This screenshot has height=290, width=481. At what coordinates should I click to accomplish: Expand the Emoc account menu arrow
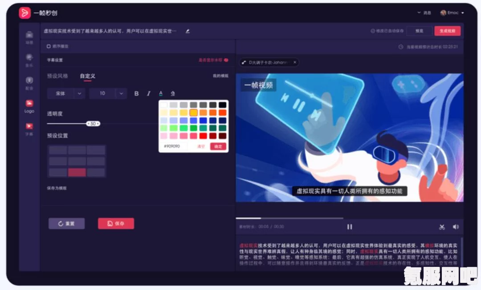[462, 13]
